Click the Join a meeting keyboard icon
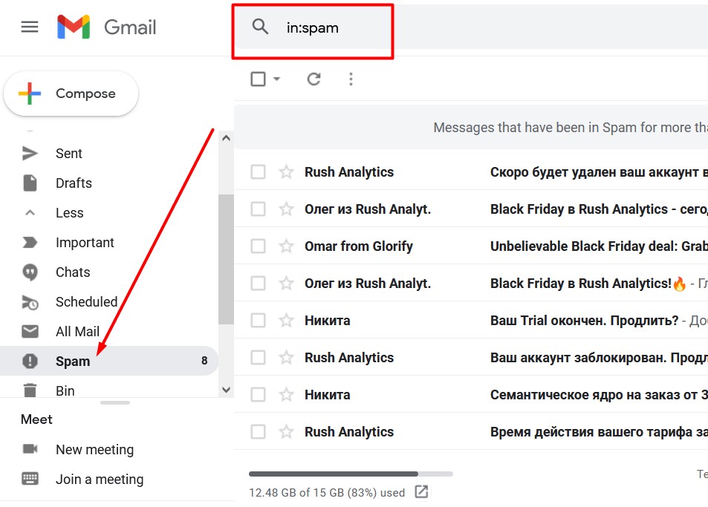The image size is (708, 507). pos(30,479)
